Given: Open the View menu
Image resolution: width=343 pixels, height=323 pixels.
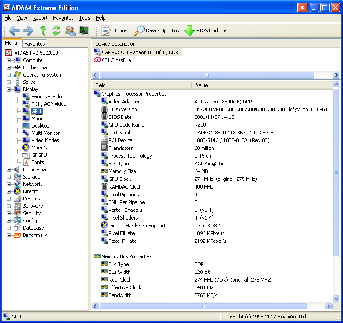Looking at the screenshot, I should tap(22, 18).
